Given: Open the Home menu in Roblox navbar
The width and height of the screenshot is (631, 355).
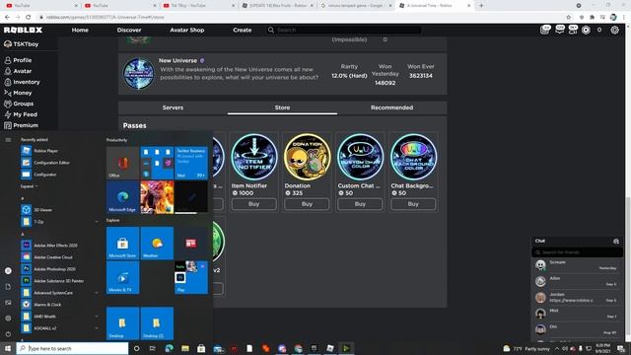Looking at the screenshot, I should (80, 31).
